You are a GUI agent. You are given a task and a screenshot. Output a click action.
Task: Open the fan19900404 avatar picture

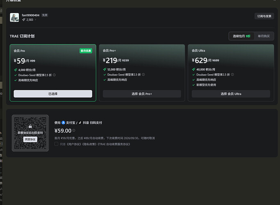(x=14, y=18)
